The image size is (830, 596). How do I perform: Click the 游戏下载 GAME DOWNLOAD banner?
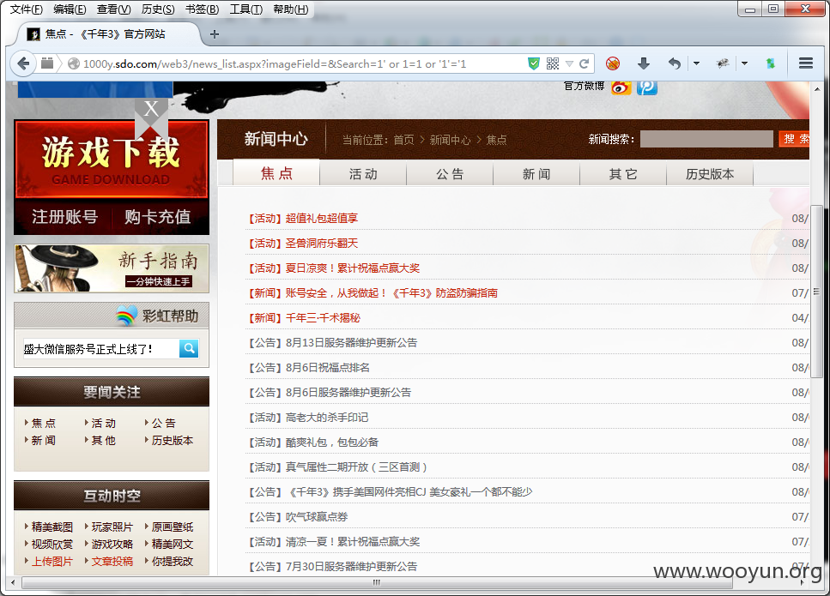click(x=112, y=160)
